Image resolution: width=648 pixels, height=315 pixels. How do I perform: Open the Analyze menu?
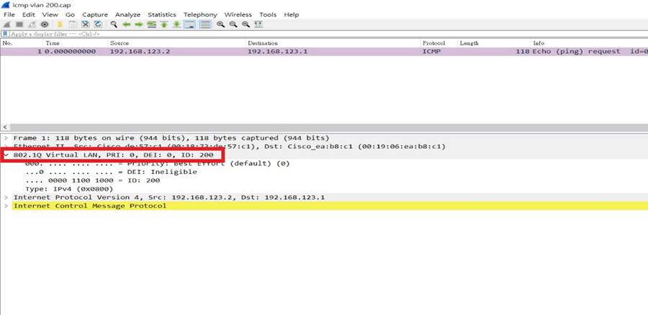127,14
